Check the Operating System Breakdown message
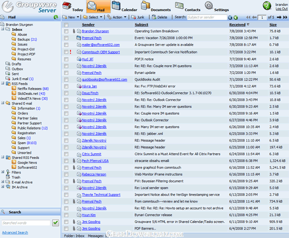This screenshot has width=289, height=238. pyautogui.click(x=66, y=31)
